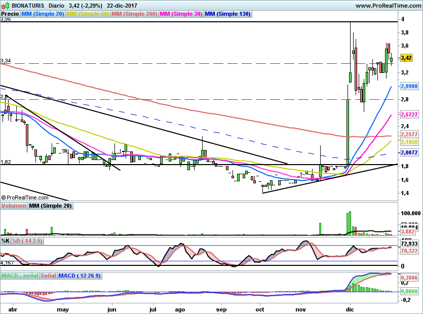
Task: Select the yellow MM (Simple 50) label
Action: point(88,14)
